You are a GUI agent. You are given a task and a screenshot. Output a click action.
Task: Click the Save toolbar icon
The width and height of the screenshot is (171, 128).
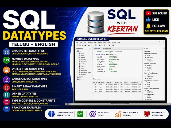coord(83,45)
